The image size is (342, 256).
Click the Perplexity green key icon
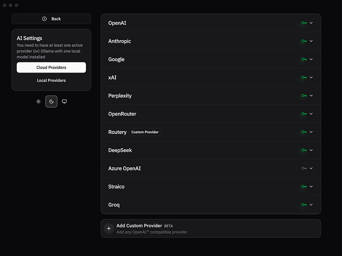tap(304, 96)
